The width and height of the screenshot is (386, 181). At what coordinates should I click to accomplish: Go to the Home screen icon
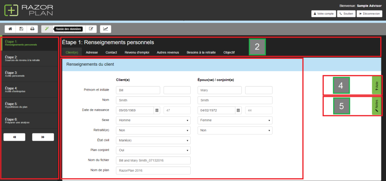click(10, 29)
